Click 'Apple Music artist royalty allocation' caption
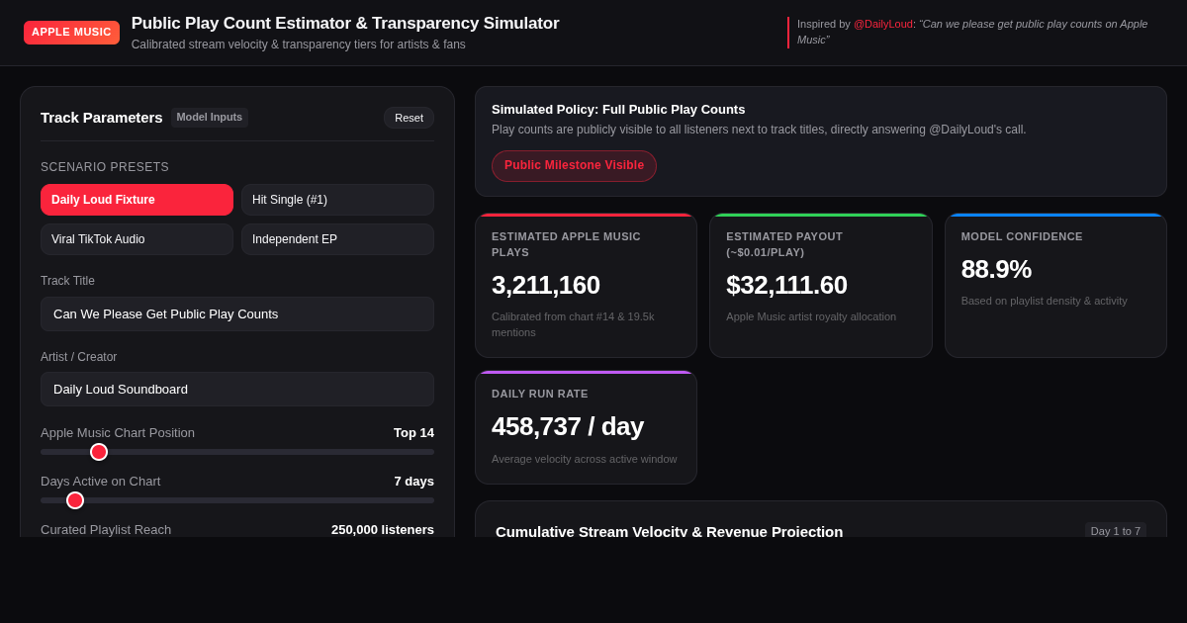Image resolution: width=1187 pixels, height=623 pixels. 811,316
